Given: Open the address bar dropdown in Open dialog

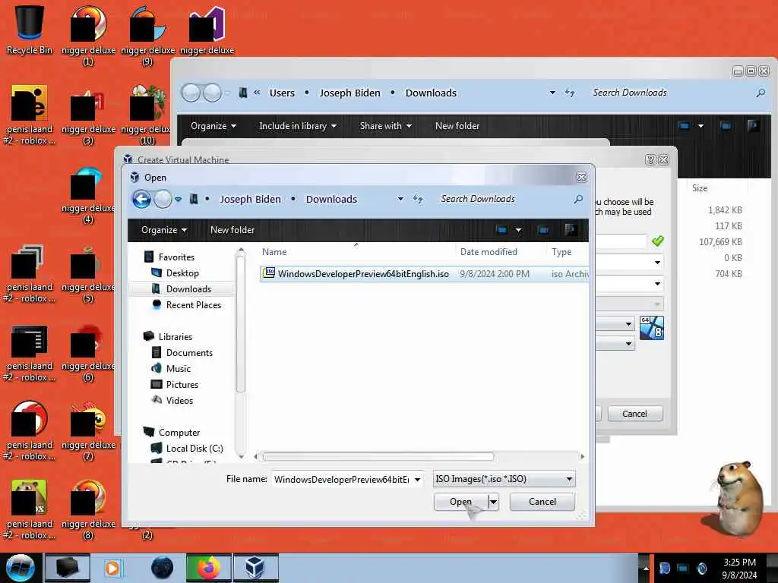Looking at the screenshot, I should pos(400,200).
